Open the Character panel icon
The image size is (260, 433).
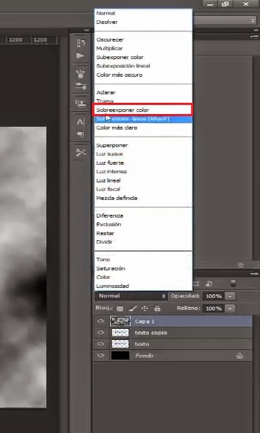(81, 122)
